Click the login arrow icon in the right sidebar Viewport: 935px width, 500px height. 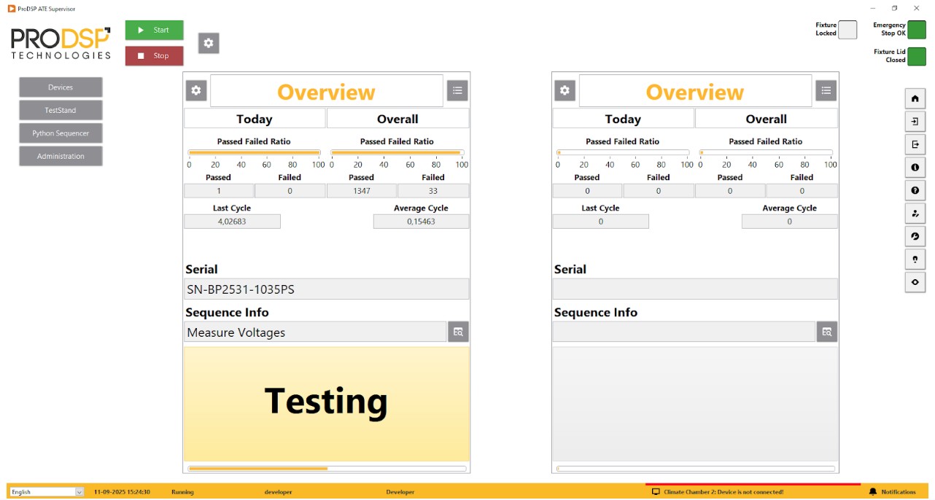point(915,122)
